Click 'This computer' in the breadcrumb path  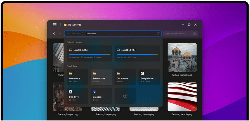coord(73,33)
